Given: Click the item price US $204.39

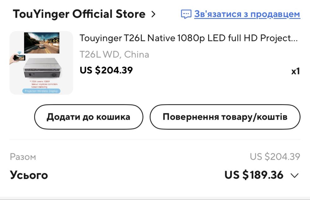Looking at the screenshot, I should pyautogui.click(x=106, y=70).
